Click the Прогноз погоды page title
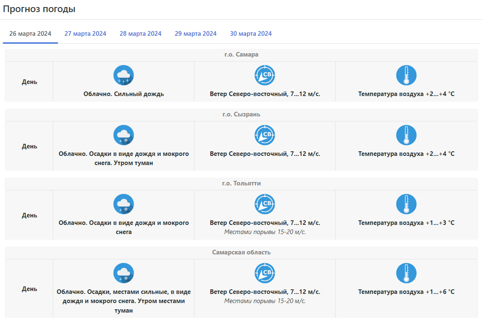Screen dimensions: 483x323 (39, 9)
